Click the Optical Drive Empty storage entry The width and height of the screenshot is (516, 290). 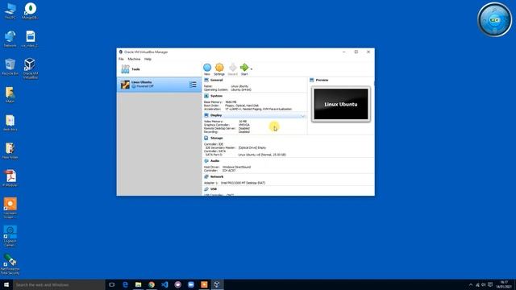tap(252, 147)
